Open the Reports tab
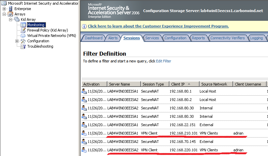Viewport: 268px width, 156px height. [x=198, y=38]
